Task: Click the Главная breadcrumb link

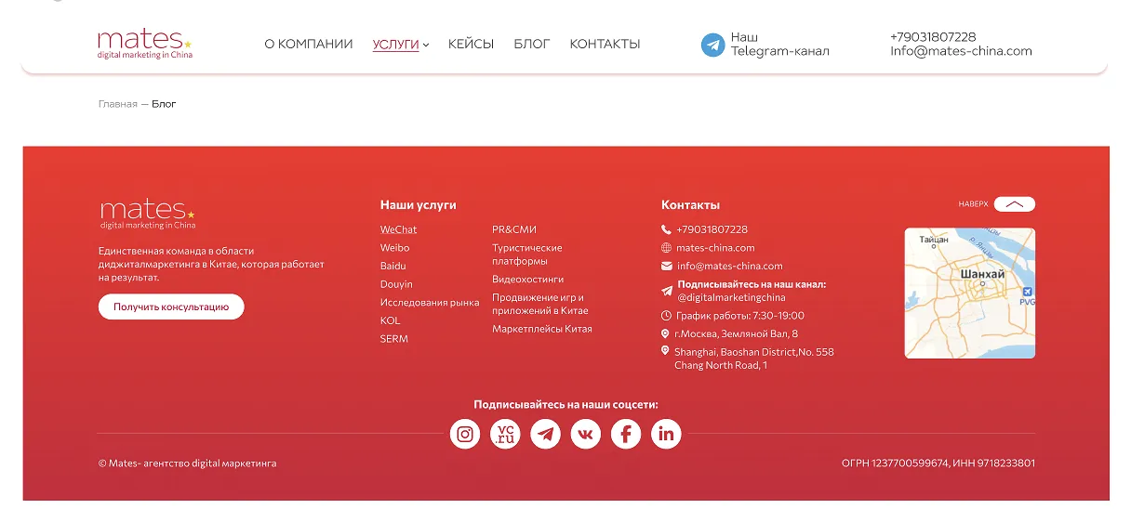Action: (117, 104)
